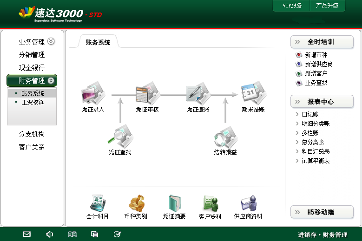Open the 分支机构 menu

tap(32, 134)
